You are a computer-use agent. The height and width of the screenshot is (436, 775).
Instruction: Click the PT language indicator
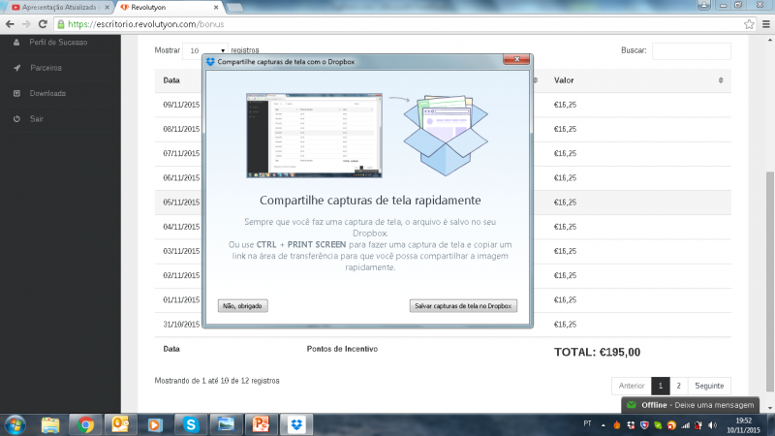(587, 423)
